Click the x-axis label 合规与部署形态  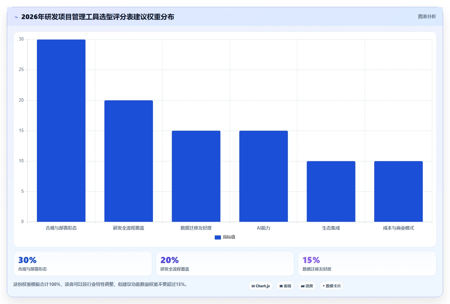[x=61, y=228]
